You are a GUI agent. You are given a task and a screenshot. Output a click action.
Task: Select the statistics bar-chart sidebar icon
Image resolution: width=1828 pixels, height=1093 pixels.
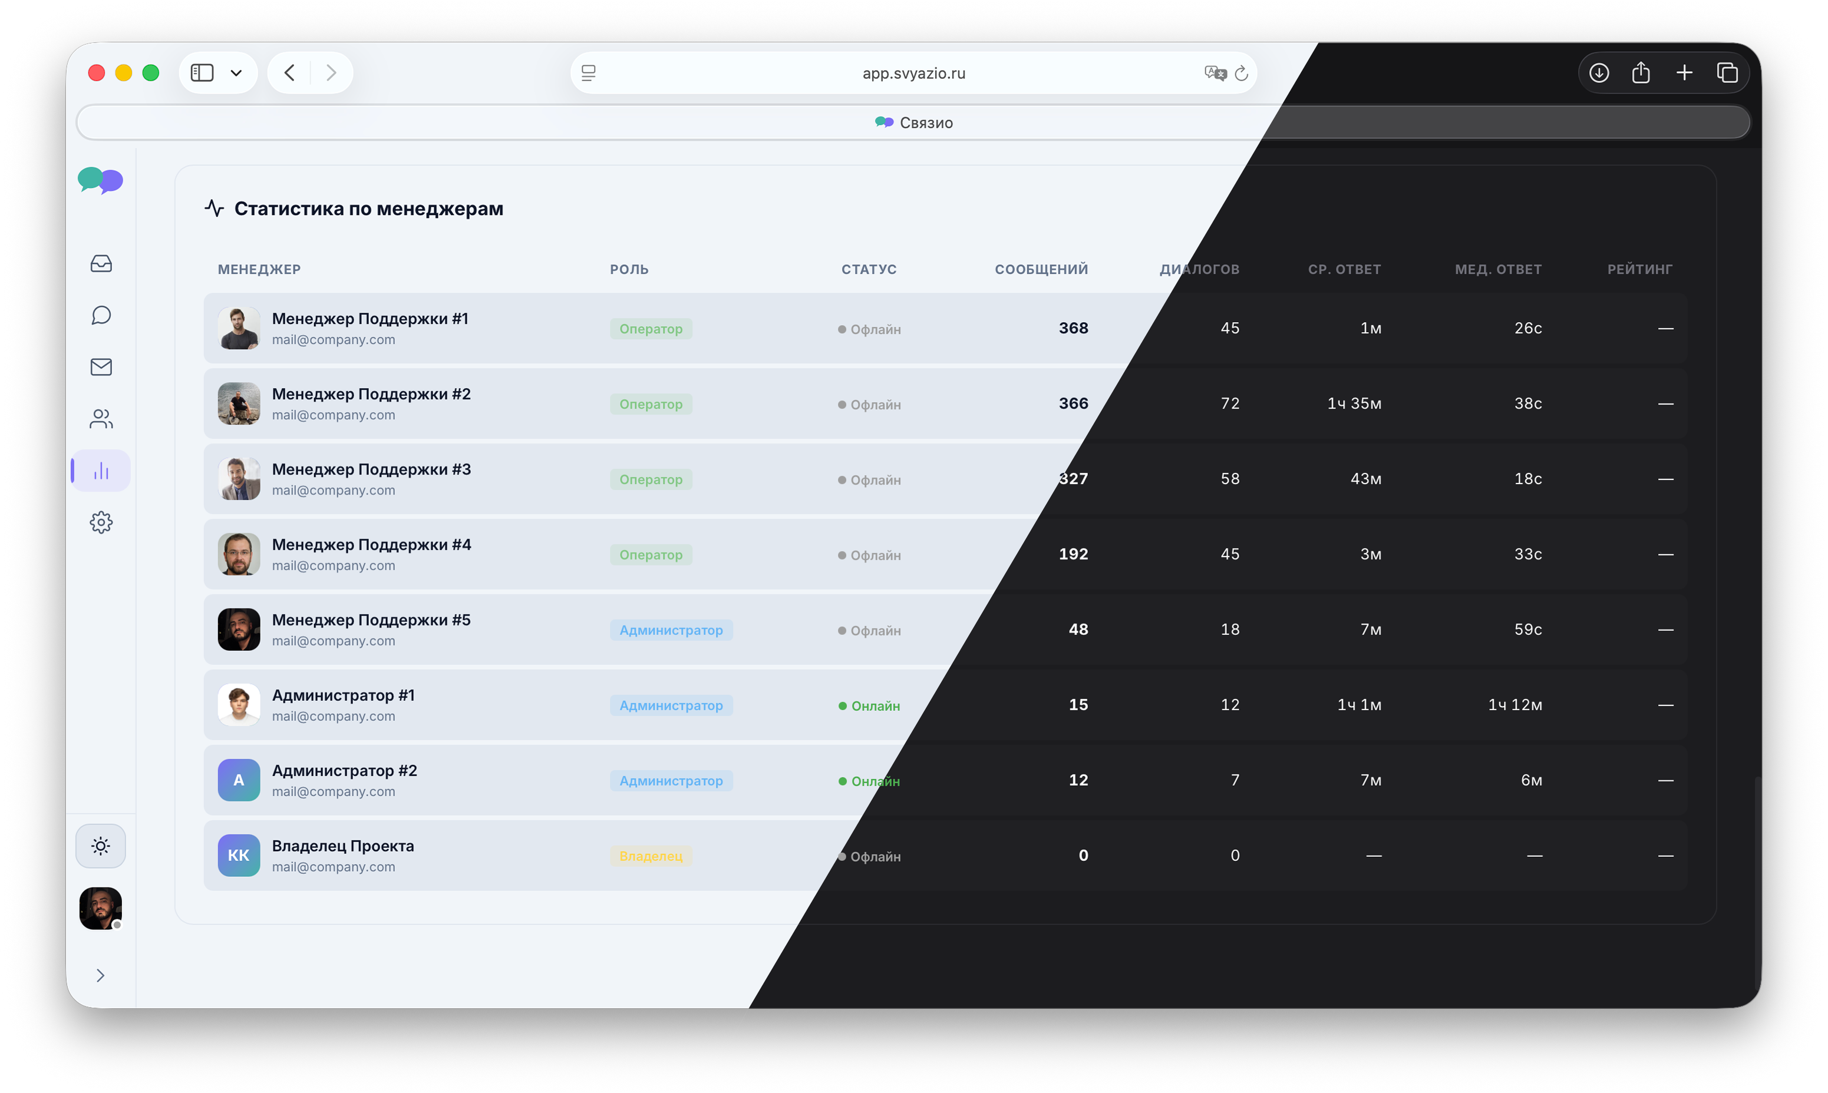(x=101, y=470)
